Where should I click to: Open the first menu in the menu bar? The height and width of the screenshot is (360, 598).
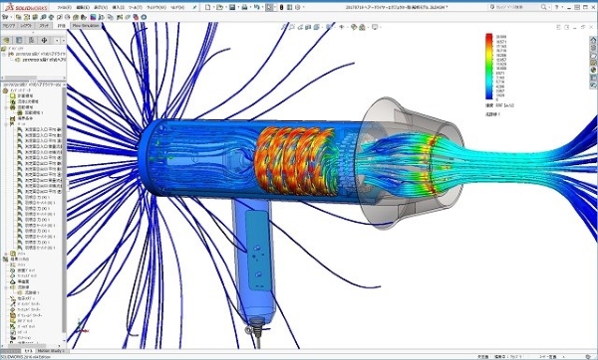pyautogui.click(x=64, y=7)
